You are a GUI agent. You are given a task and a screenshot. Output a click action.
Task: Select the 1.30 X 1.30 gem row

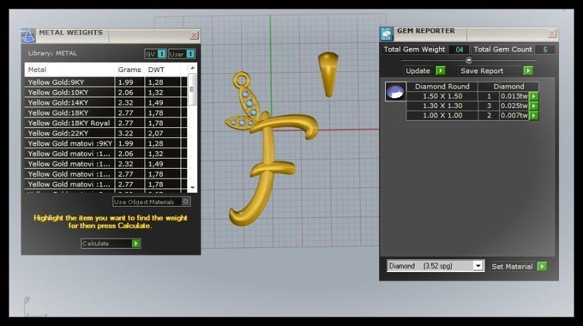click(472, 106)
